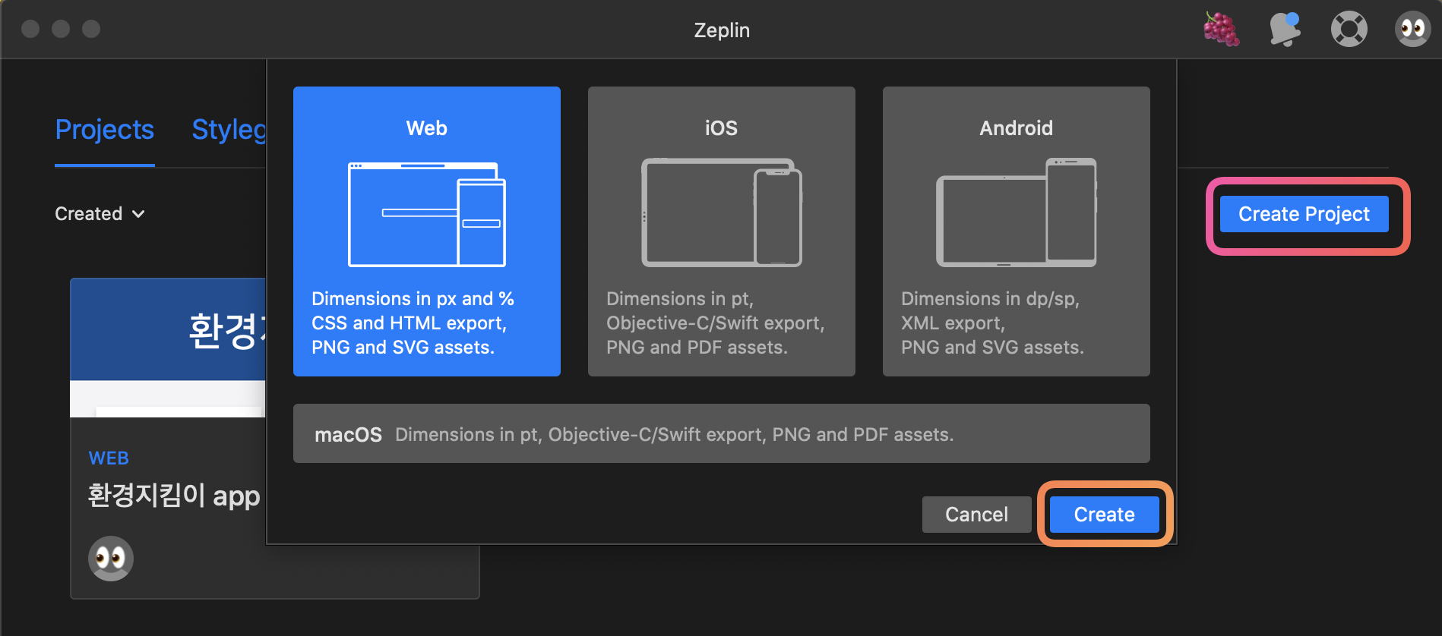Click 'Dimensions in dp/sp,' text on Android card
The height and width of the screenshot is (636, 1442).
click(991, 299)
